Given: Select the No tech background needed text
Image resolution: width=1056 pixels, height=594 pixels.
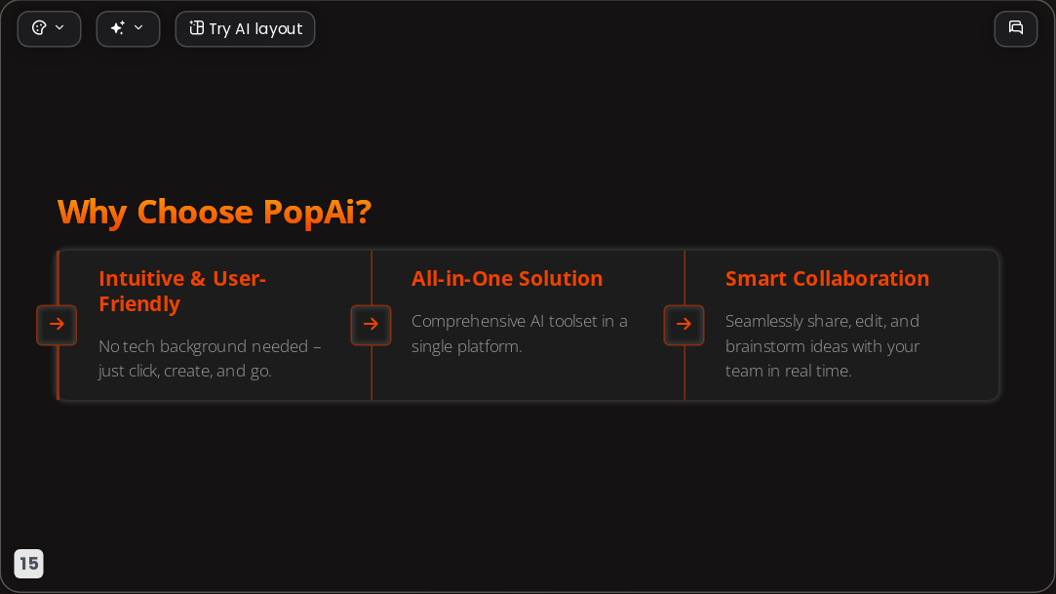Looking at the screenshot, I should [210, 358].
